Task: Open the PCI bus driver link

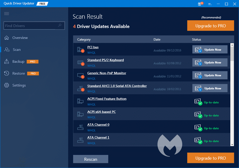Action: point(93,47)
